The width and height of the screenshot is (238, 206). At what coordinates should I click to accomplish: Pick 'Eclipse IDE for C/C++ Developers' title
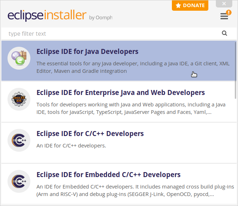(90, 134)
